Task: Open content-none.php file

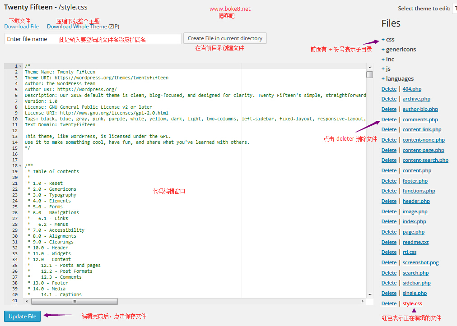Action: pyautogui.click(x=424, y=140)
